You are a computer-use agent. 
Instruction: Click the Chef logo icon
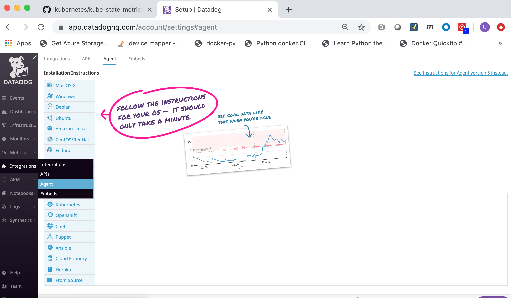pyautogui.click(x=50, y=226)
